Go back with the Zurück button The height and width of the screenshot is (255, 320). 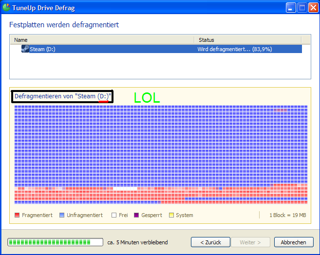[210, 242]
